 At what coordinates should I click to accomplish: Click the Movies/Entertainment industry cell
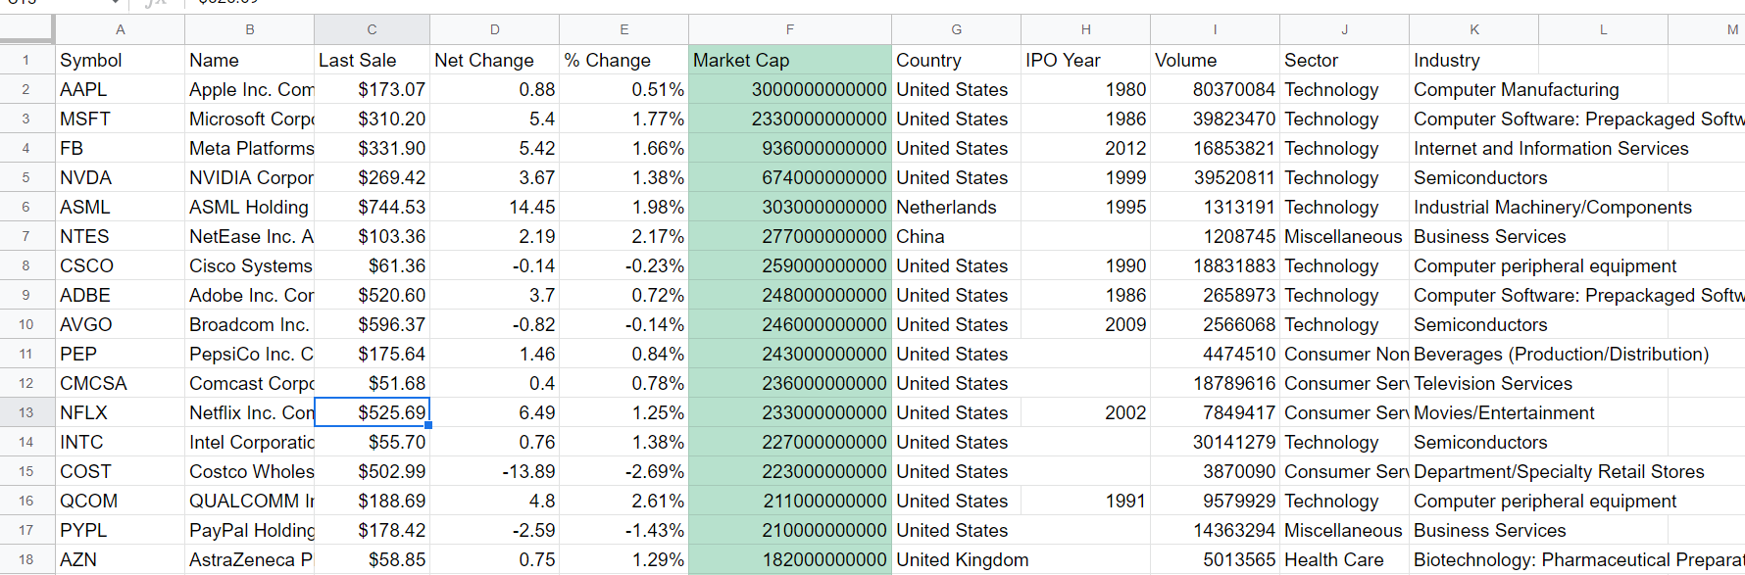point(1504,412)
